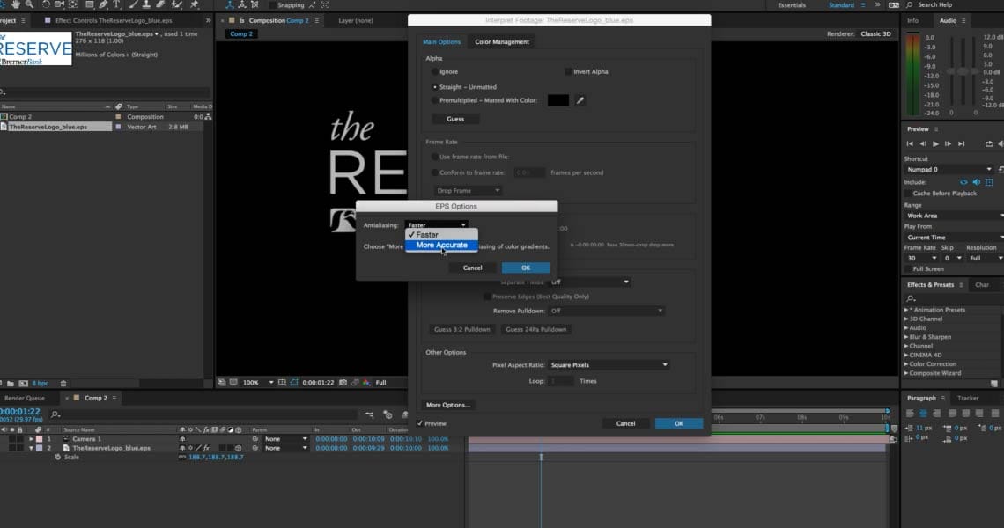This screenshot has height=528, width=1004.
Task: Expand the Camera 1 layer properties
Action: coord(31,439)
